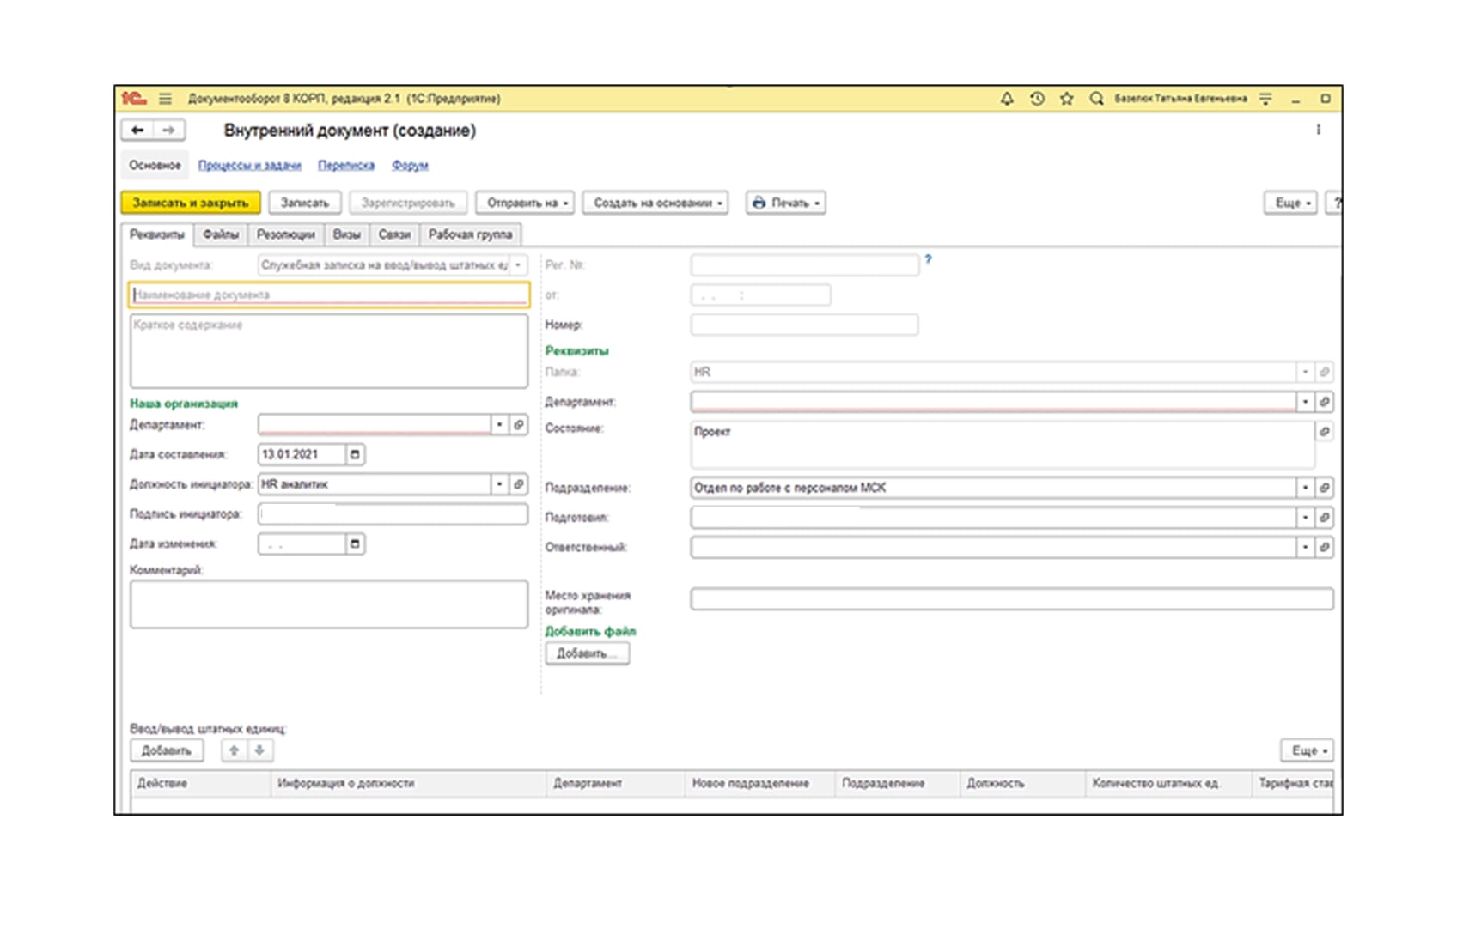The height and width of the screenshot is (935, 1457).
Task: Open the calendar for Дата изменения
Action: coord(355,543)
